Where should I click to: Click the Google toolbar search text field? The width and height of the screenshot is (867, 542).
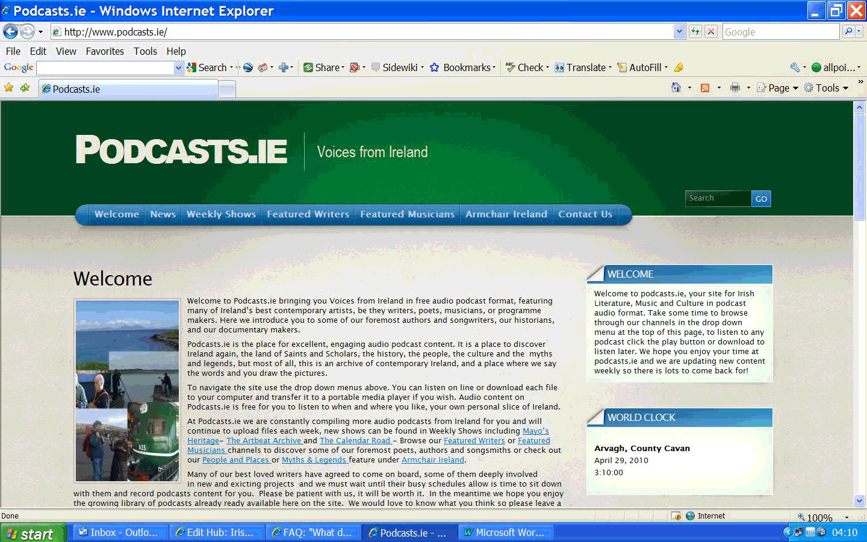click(105, 68)
